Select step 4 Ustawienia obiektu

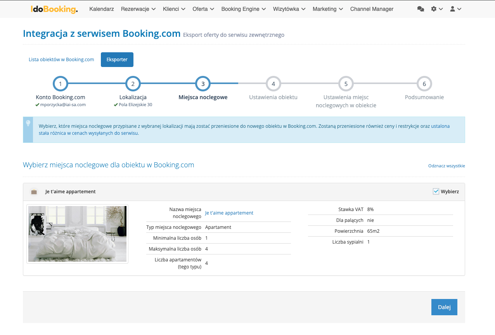pos(273,83)
